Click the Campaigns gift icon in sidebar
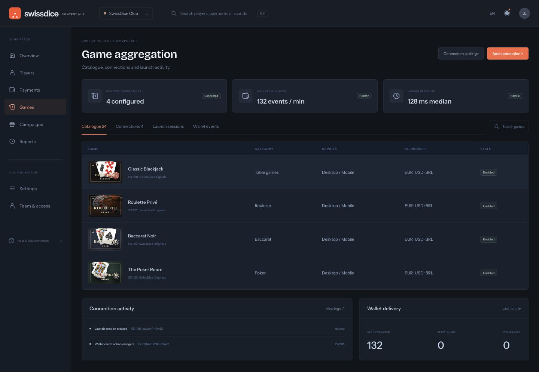Viewport: 539px width, 372px height. [12, 124]
